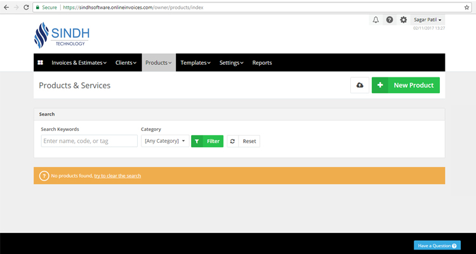Image resolution: width=476 pixels, height=254 pixels.
Task: Reload the page with browser refresh
Action: coord(26,6)
